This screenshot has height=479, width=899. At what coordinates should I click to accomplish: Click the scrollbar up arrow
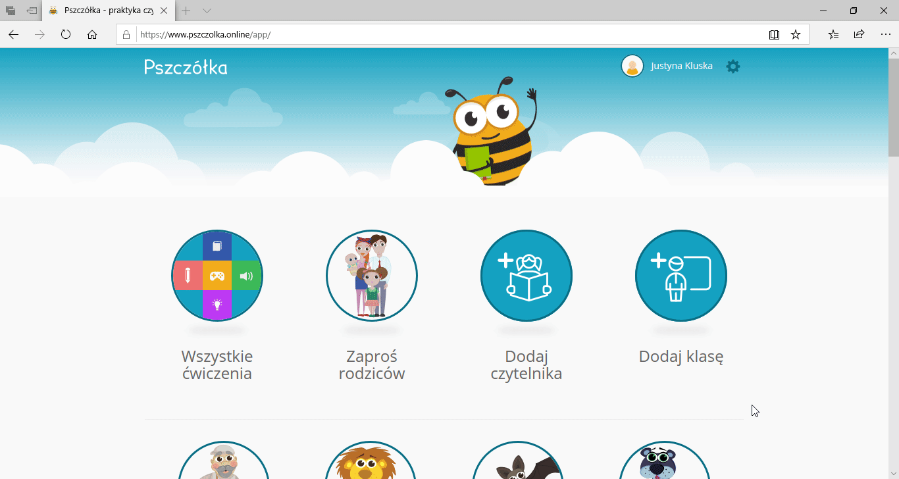[x=893, y=53]
